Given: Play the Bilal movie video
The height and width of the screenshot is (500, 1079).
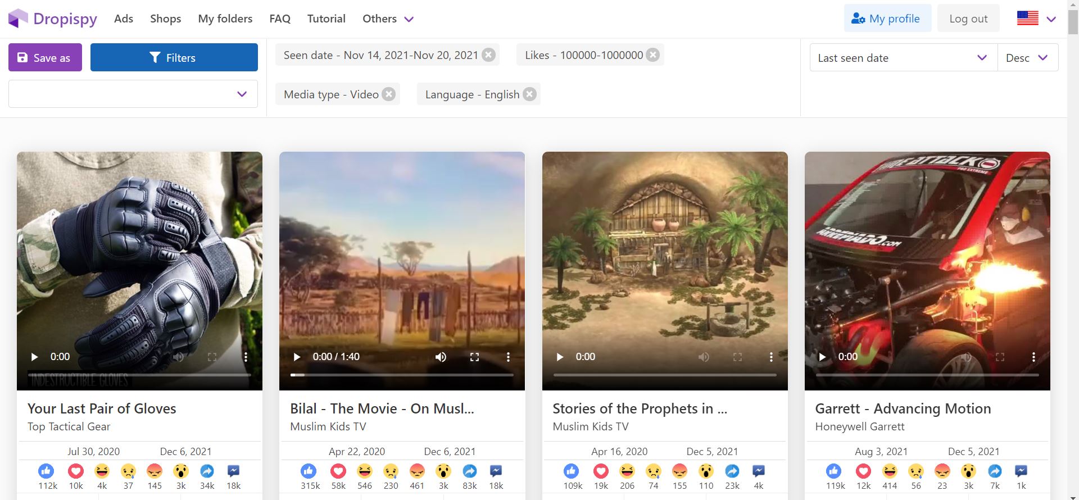Looking at the screenshot, I should (x=297, y=357).
